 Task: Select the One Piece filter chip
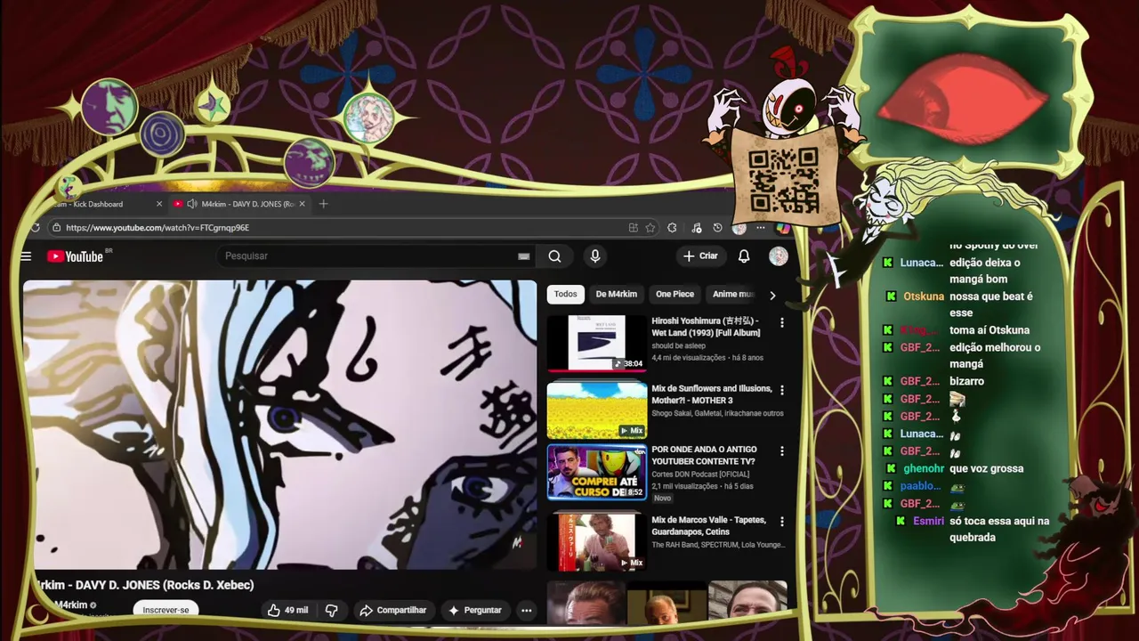click(x=675, y=294)
